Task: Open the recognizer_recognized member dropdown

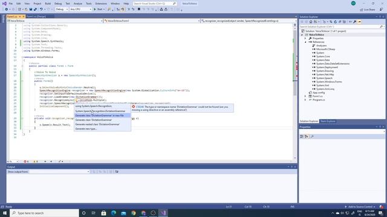Action: (x=249, y=21)
